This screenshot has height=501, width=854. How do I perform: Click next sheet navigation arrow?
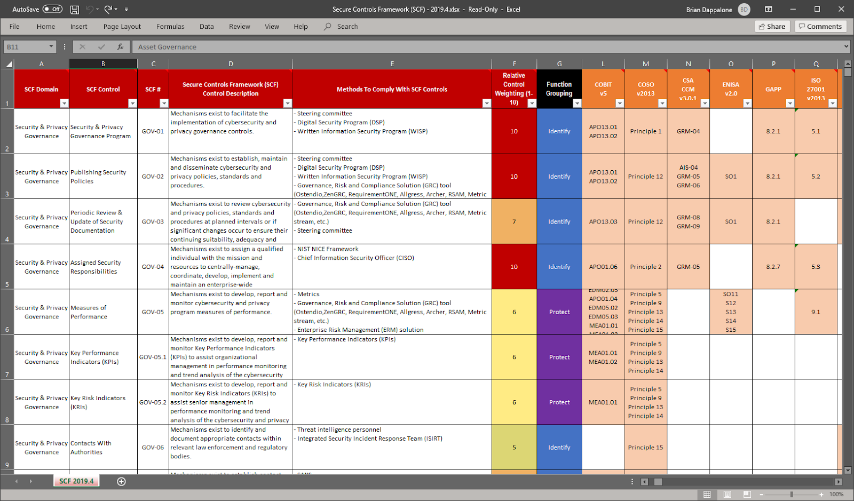click(x=30, y=481)
